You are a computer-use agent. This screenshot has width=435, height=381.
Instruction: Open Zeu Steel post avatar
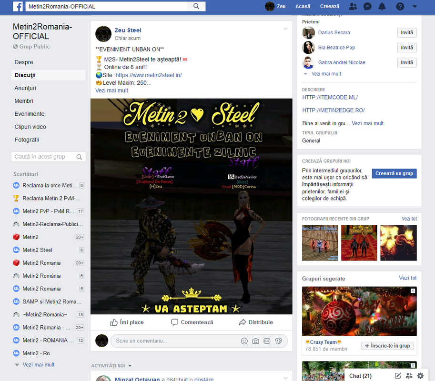[x=103, y=34]
